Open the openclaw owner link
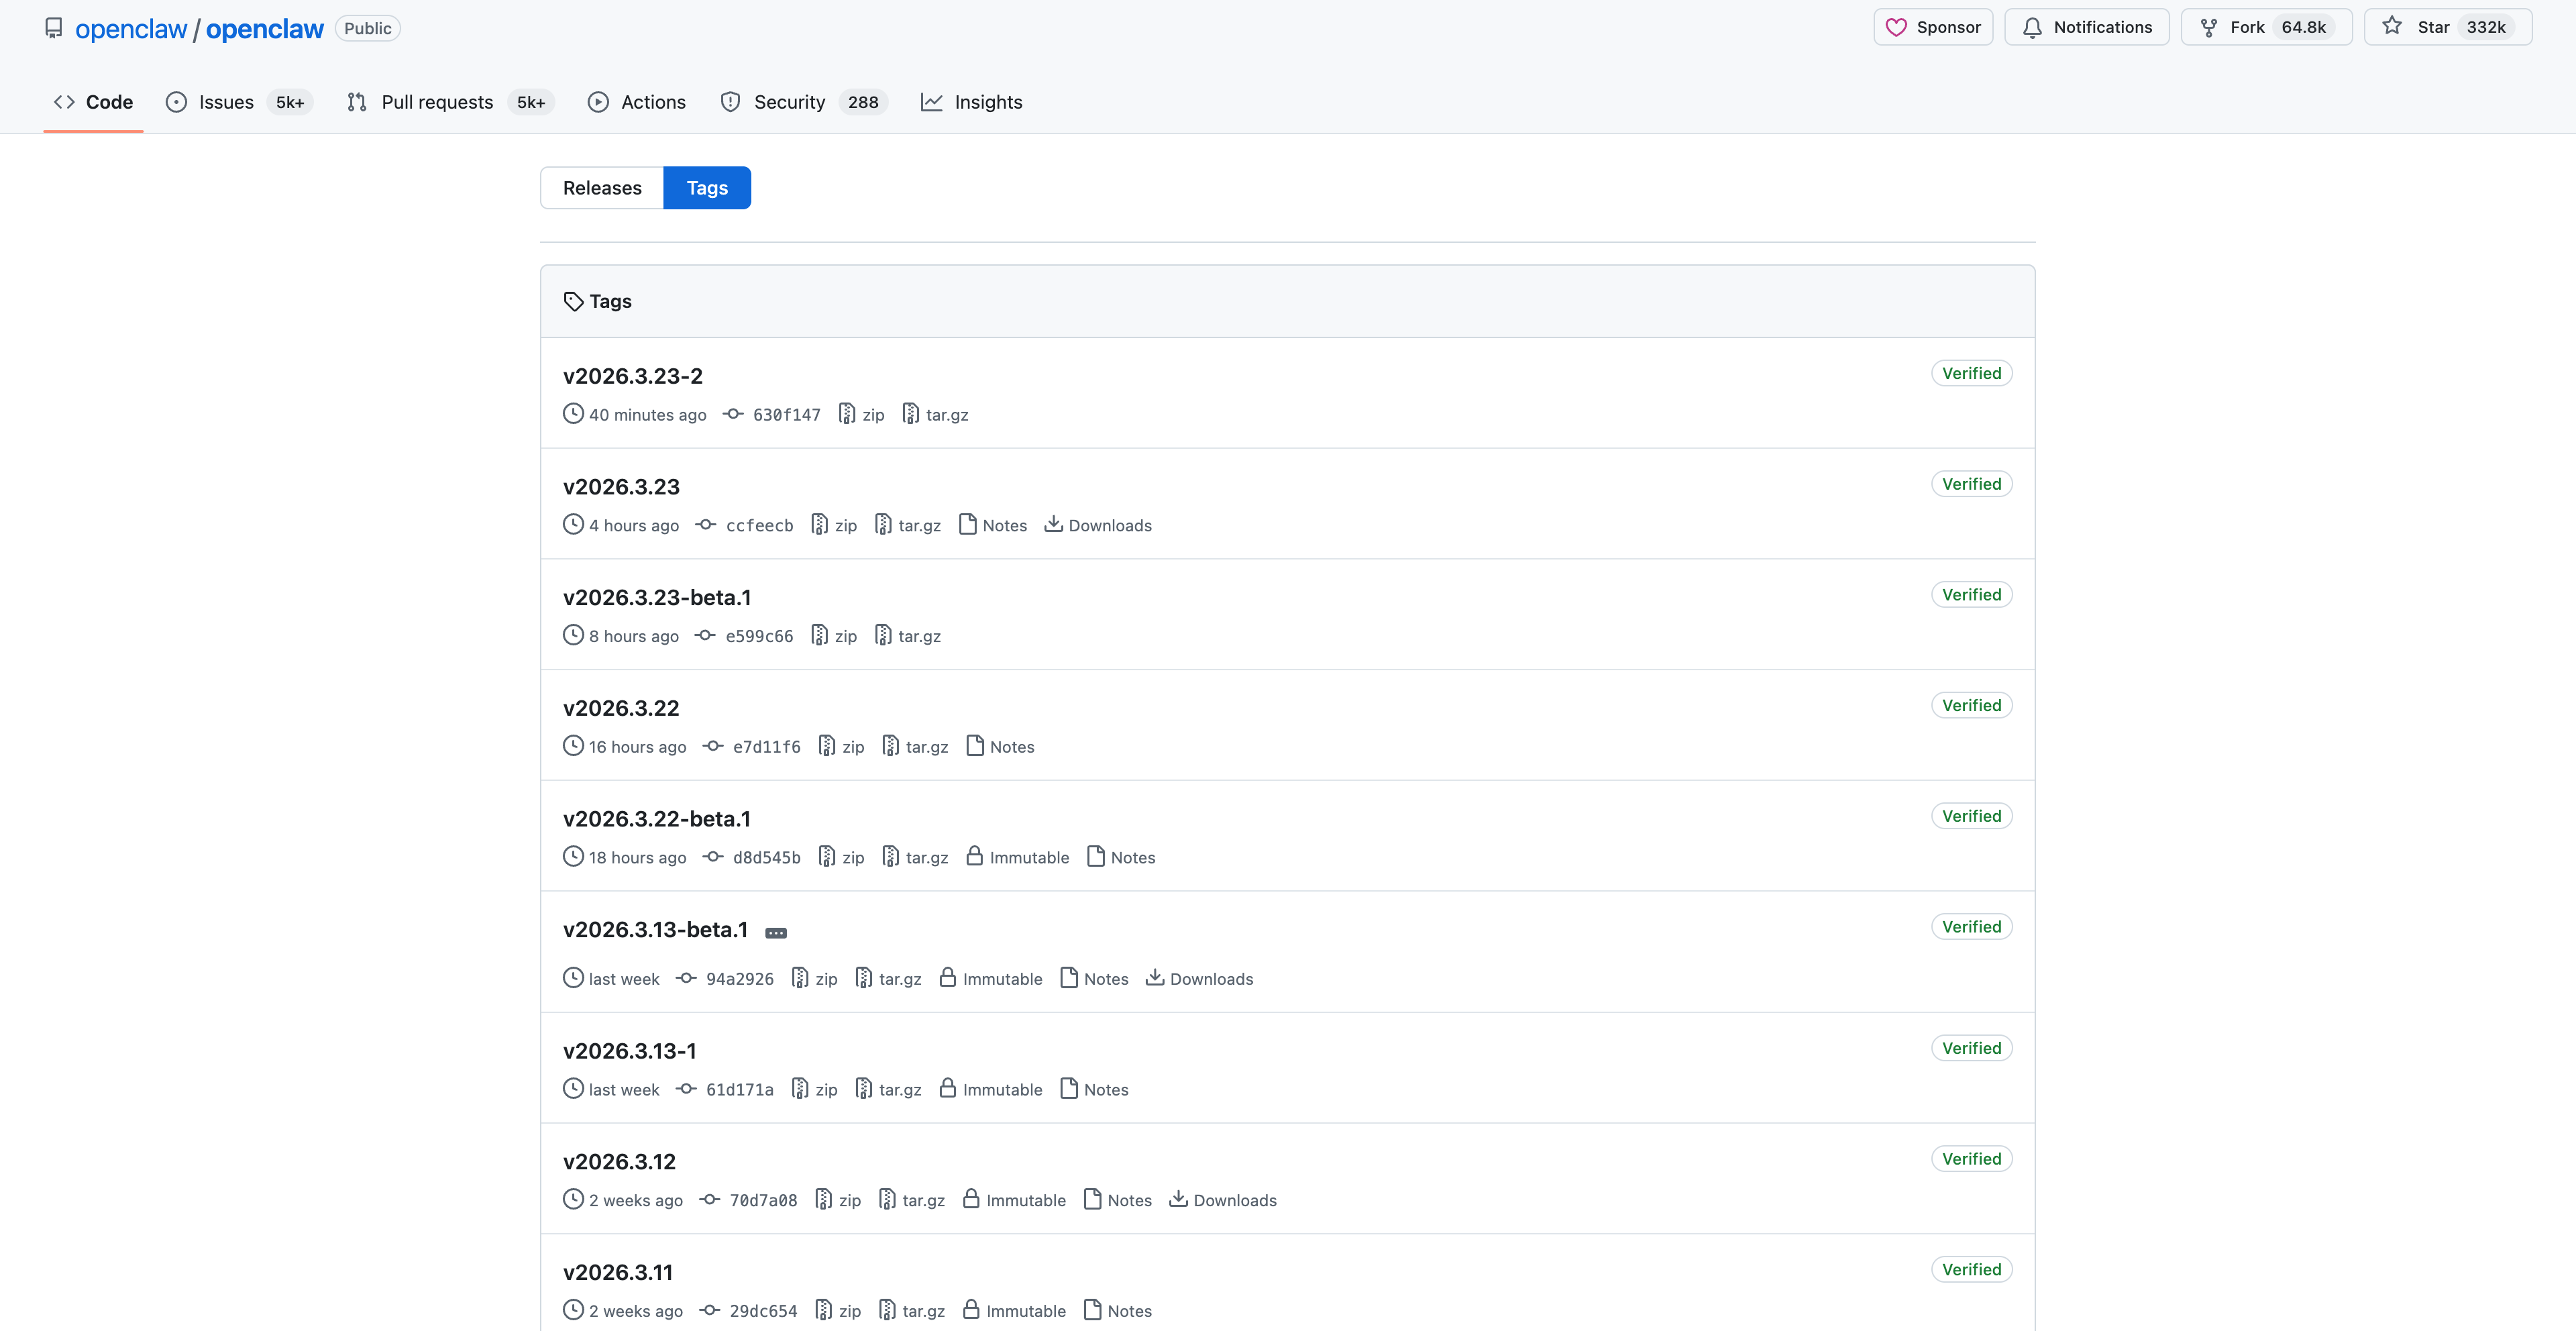The image size is (2576, 1331). coord(131,29)
